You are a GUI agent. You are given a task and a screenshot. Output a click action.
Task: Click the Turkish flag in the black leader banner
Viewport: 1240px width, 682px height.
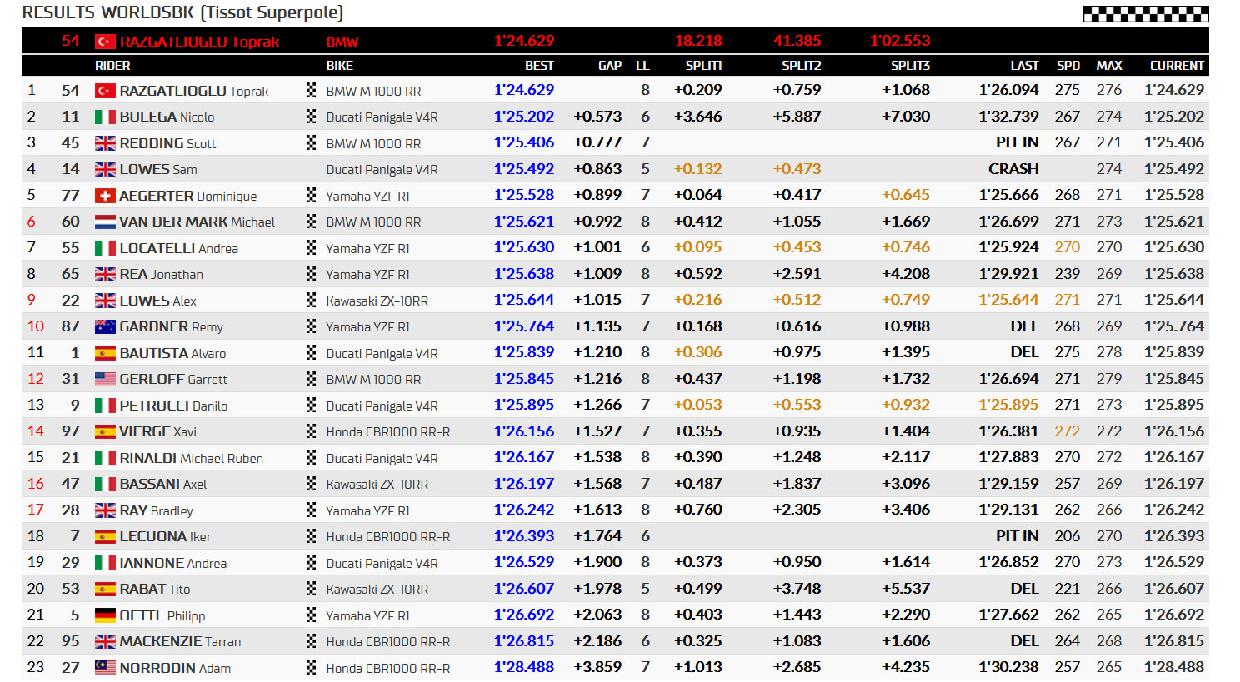105,42
